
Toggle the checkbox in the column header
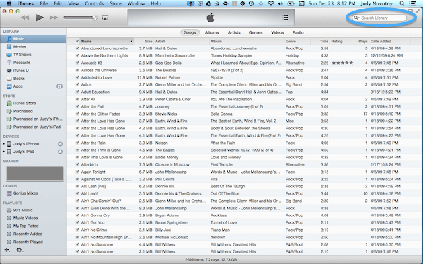(x=77, y=41)
